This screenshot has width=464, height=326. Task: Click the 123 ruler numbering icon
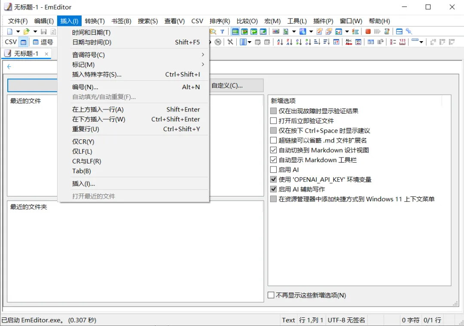coord(403,42)
